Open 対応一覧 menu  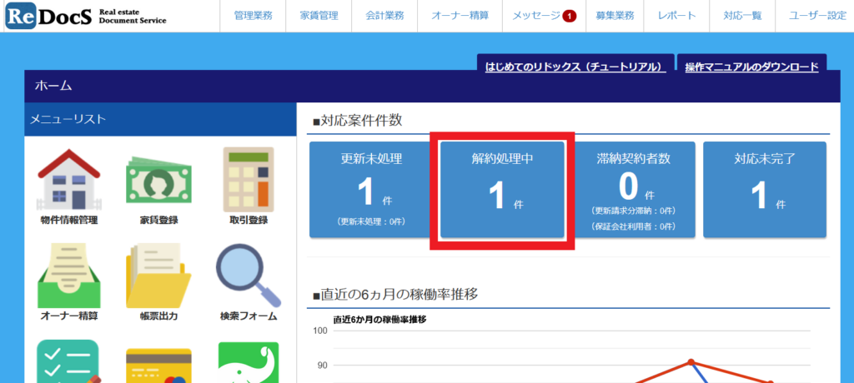pyautogui.click(x=742, y=16)
